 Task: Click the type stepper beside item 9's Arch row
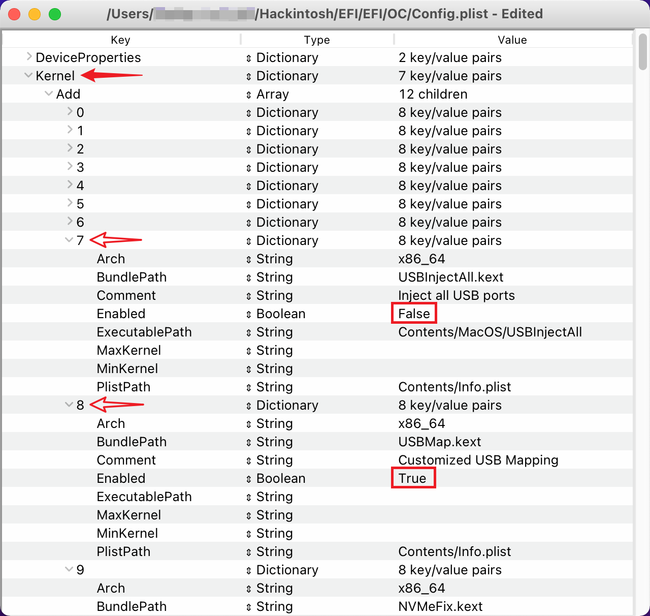249,588
